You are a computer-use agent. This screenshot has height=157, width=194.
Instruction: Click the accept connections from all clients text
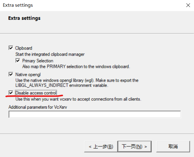[x=78, y=99]
